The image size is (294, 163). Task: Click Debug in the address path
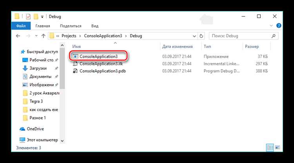click(136, 36)
